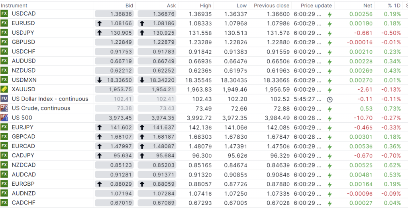Select the EURGBP instrument name
This screenshot has height=208, width=408.
point(24,183)
